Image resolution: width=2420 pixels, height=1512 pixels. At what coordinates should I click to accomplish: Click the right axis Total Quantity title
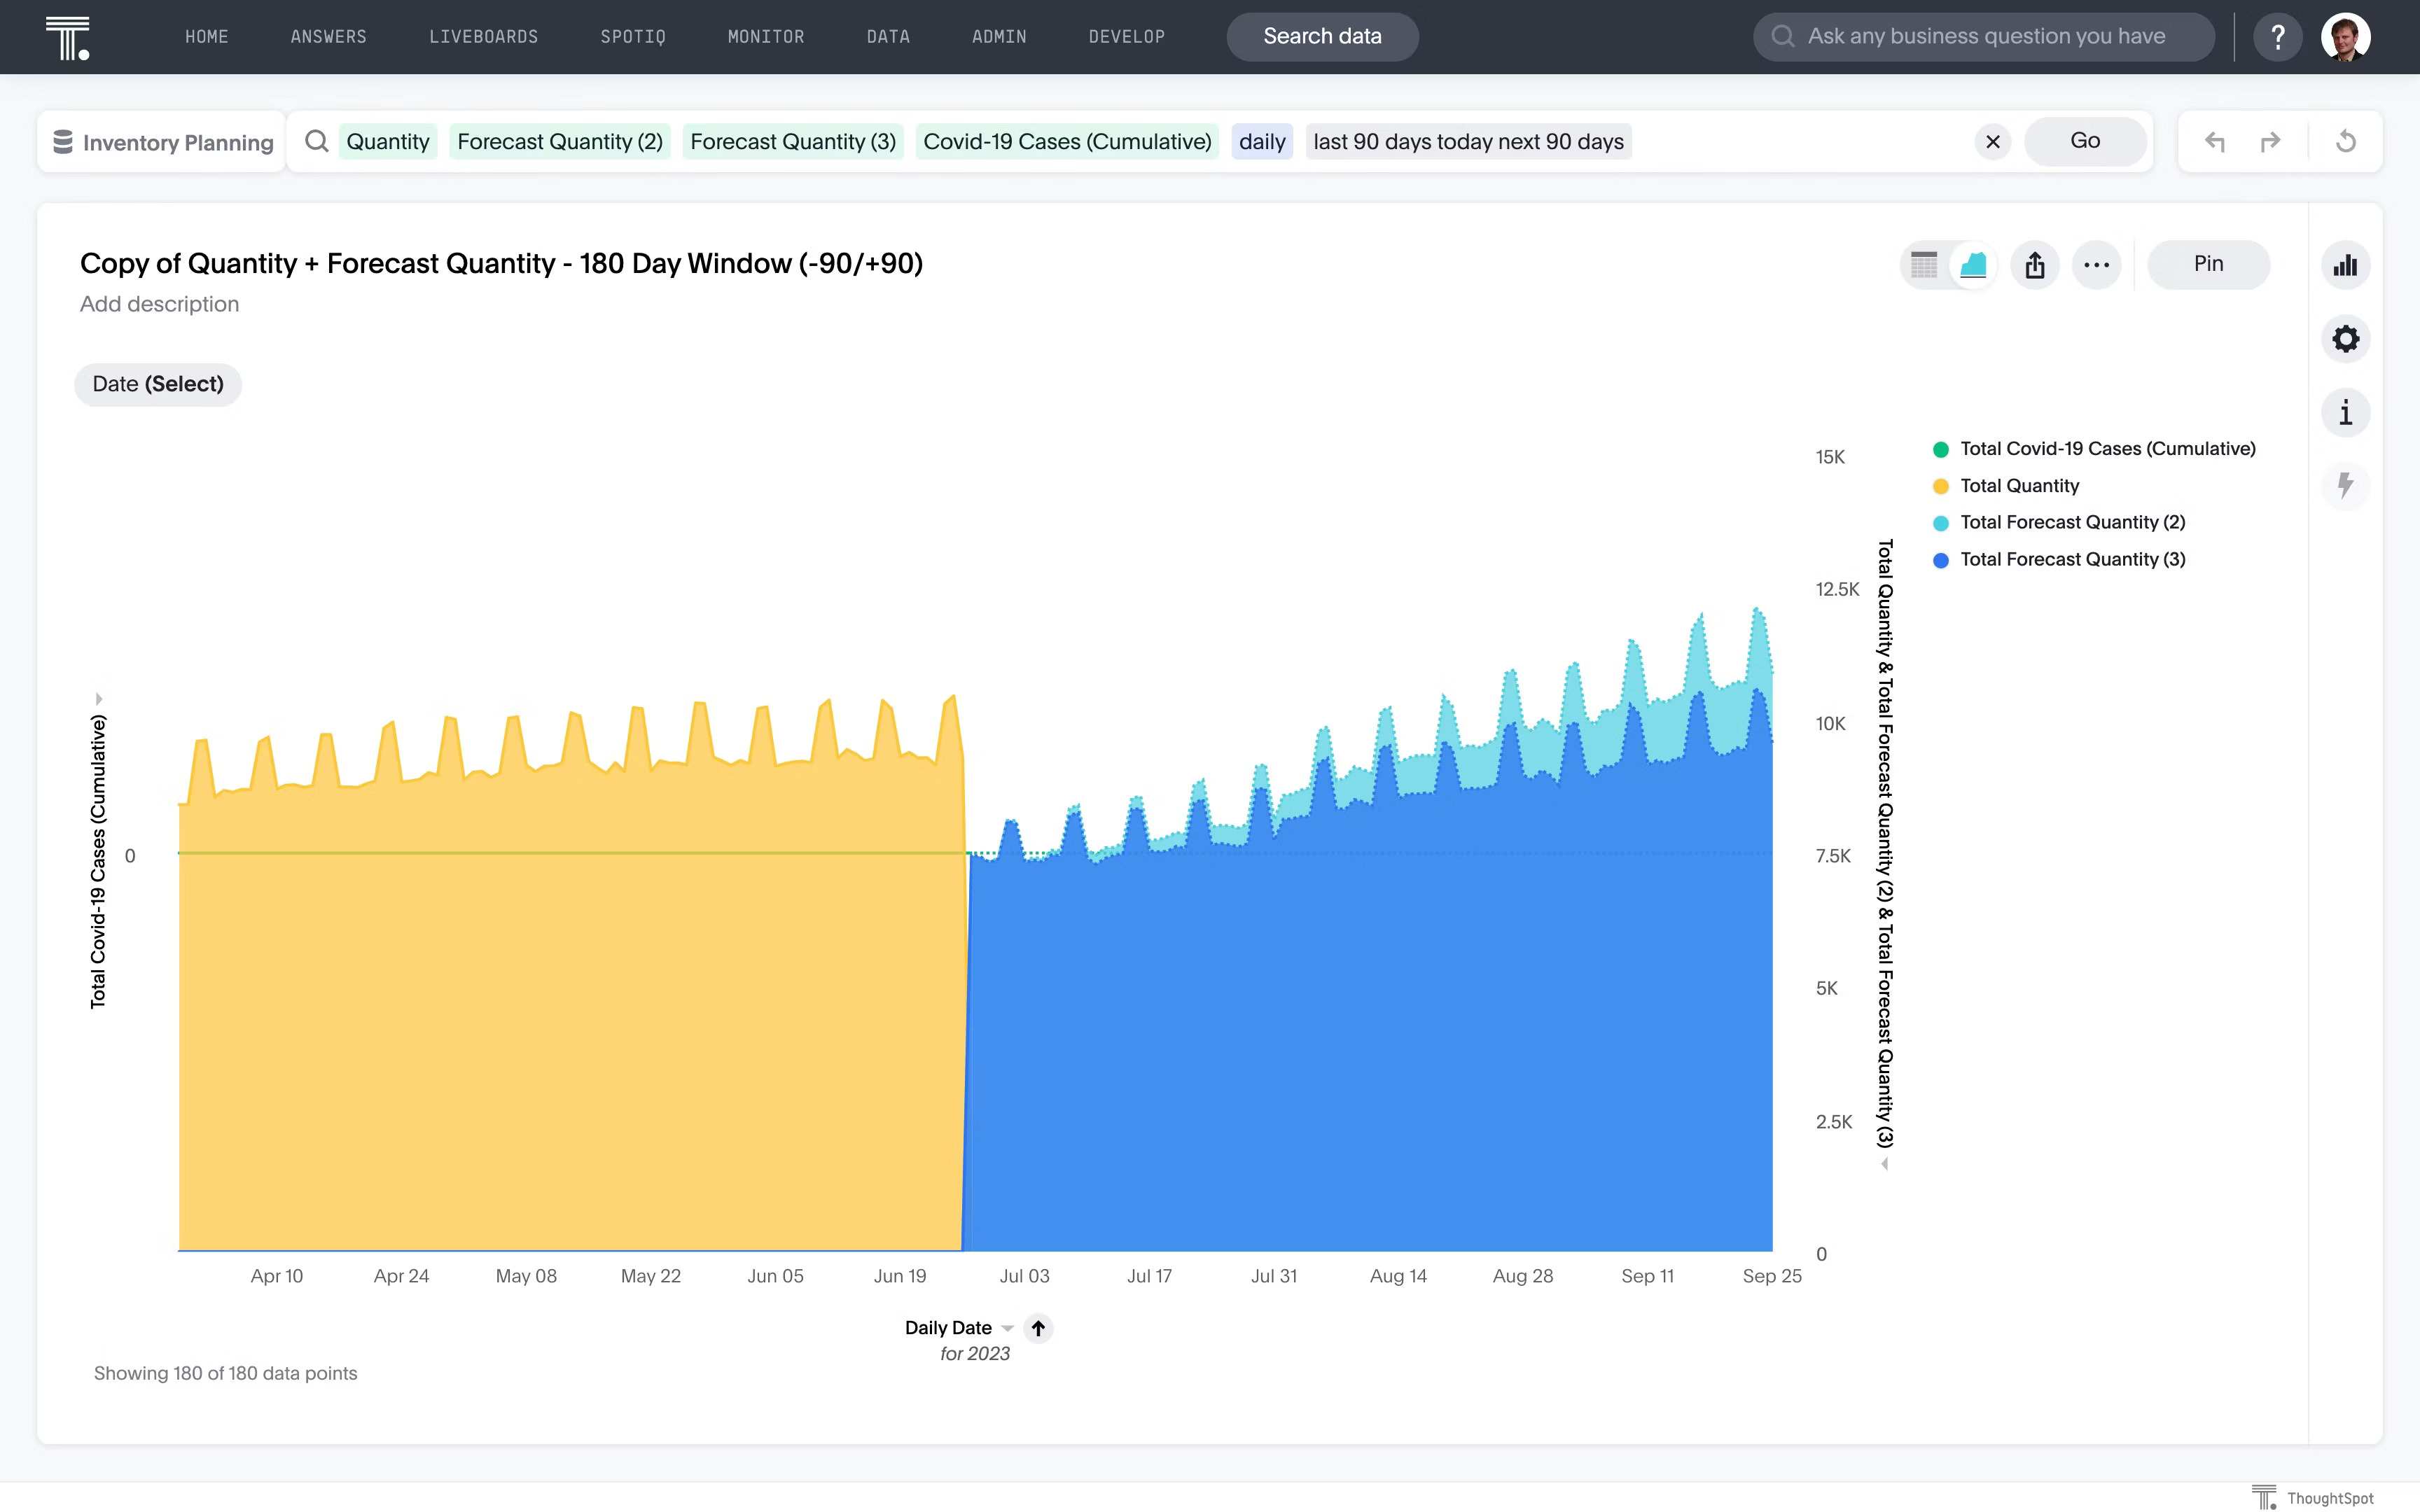[x=1885, y=844]
